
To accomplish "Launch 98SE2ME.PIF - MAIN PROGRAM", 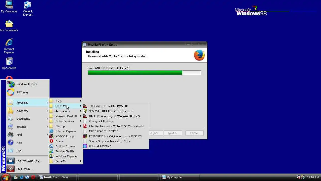I will point(116,106).
